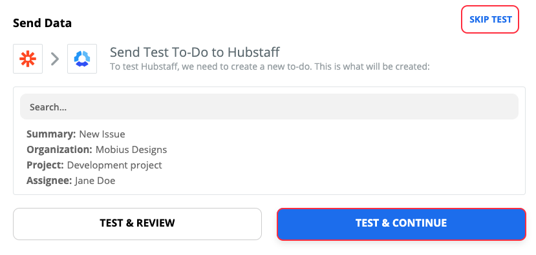Click the TEST & REVIEW button
The height and width of the screenshot is (255, 536).
(x=138, y=223)
